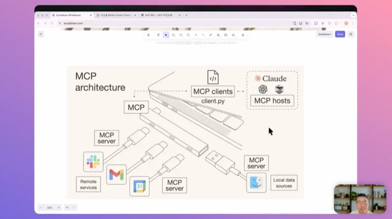The width and height of the screenshot is (392, 219).
Task: Open the browser three-dot menu
Action: pyautogui.click(x=353, y=23)
